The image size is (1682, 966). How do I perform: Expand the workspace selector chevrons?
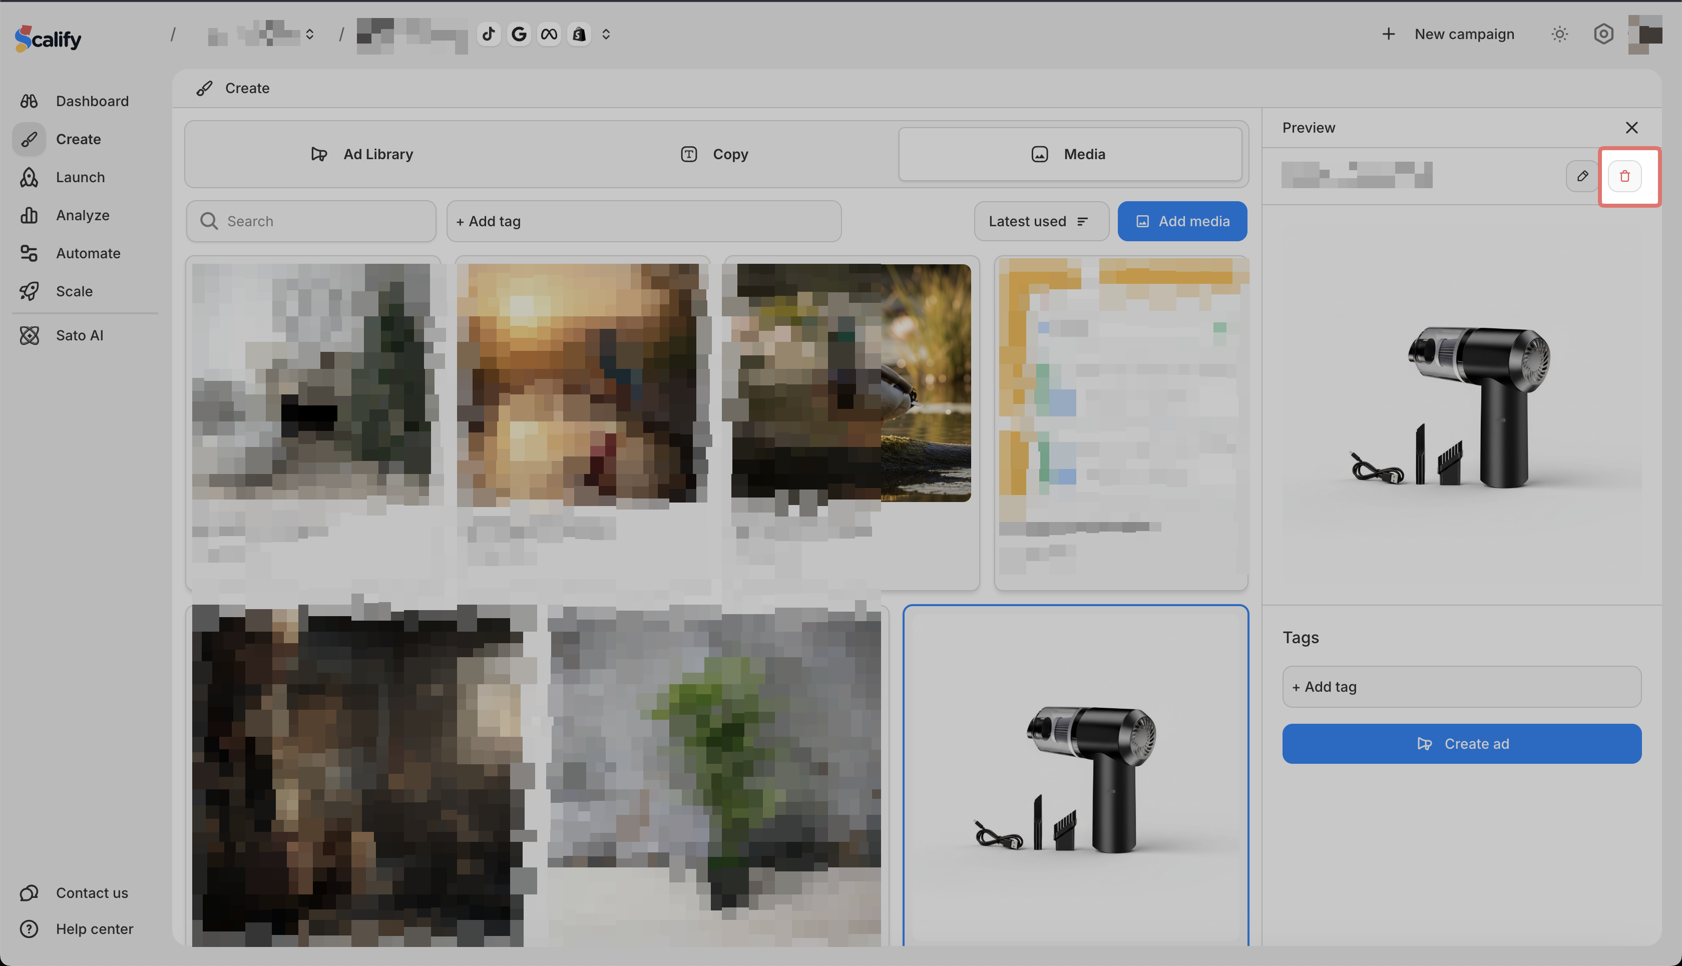pyautogui.click(x=310, y=34)
